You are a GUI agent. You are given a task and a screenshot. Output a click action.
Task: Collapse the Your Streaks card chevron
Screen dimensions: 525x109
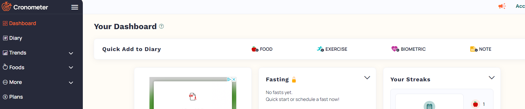pyautogui.click(x=492, y=78)
